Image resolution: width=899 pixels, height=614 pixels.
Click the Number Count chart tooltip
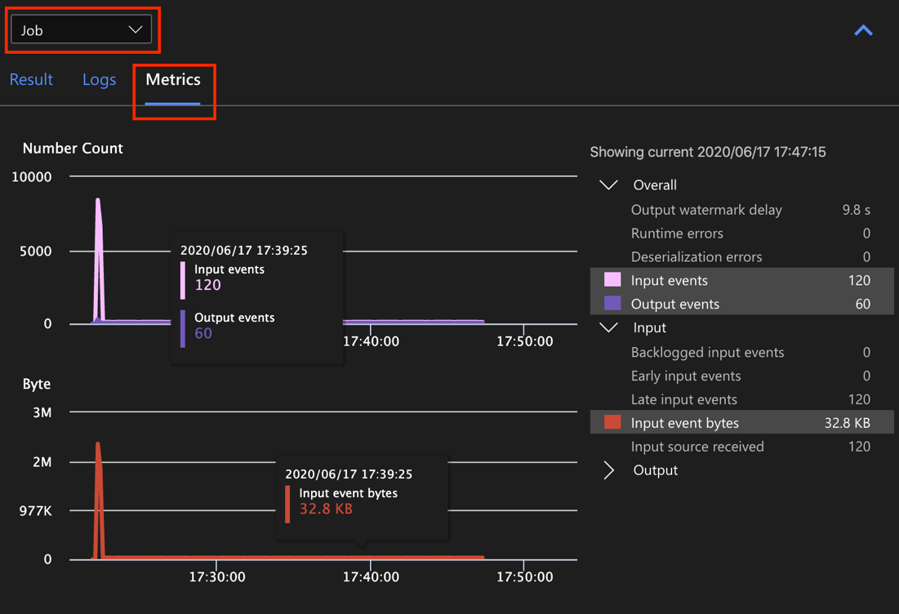tap(256, 296)
